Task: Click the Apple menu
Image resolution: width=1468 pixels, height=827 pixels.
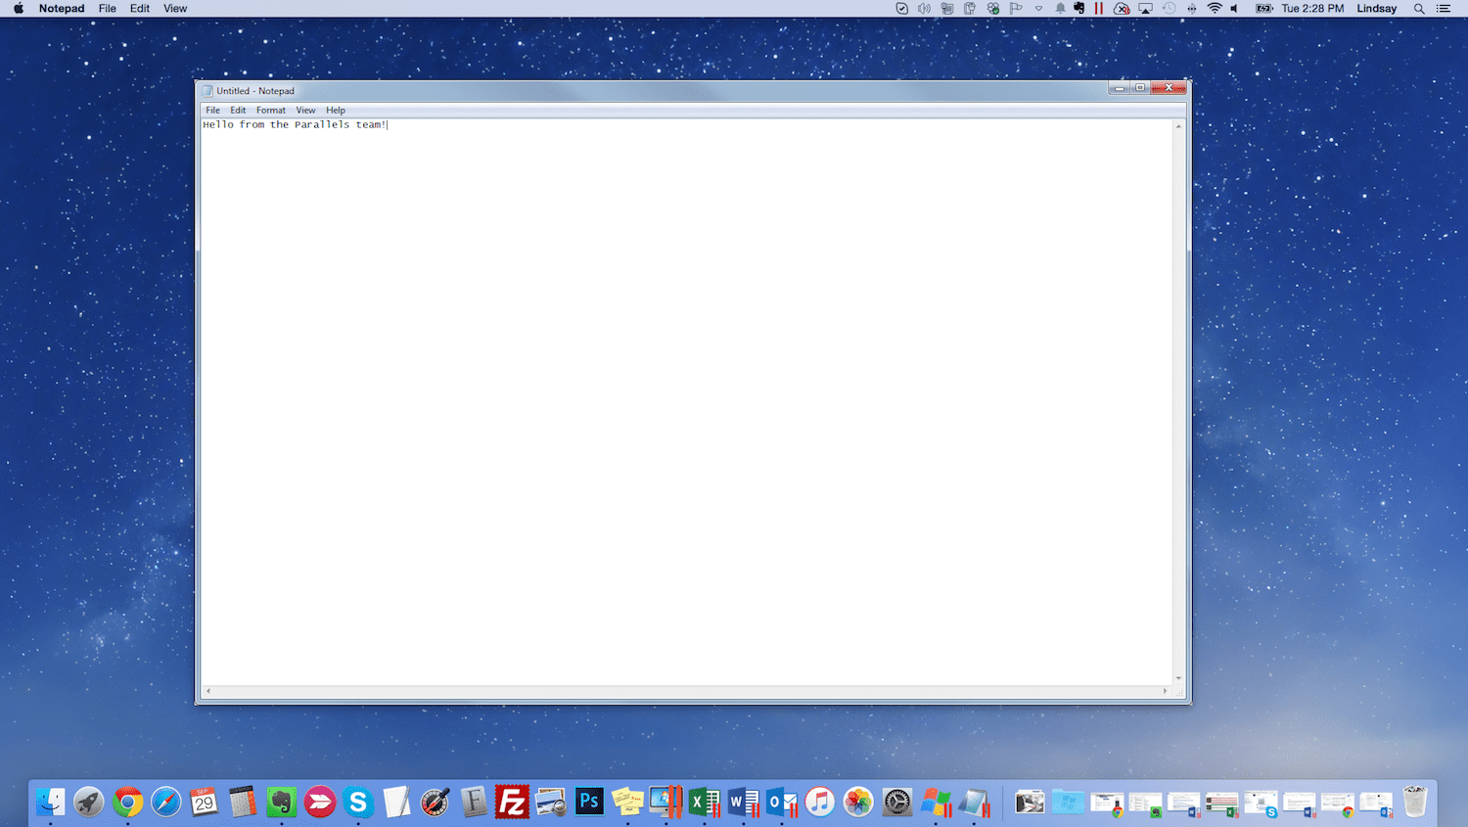Action: [x=18, y=8]
